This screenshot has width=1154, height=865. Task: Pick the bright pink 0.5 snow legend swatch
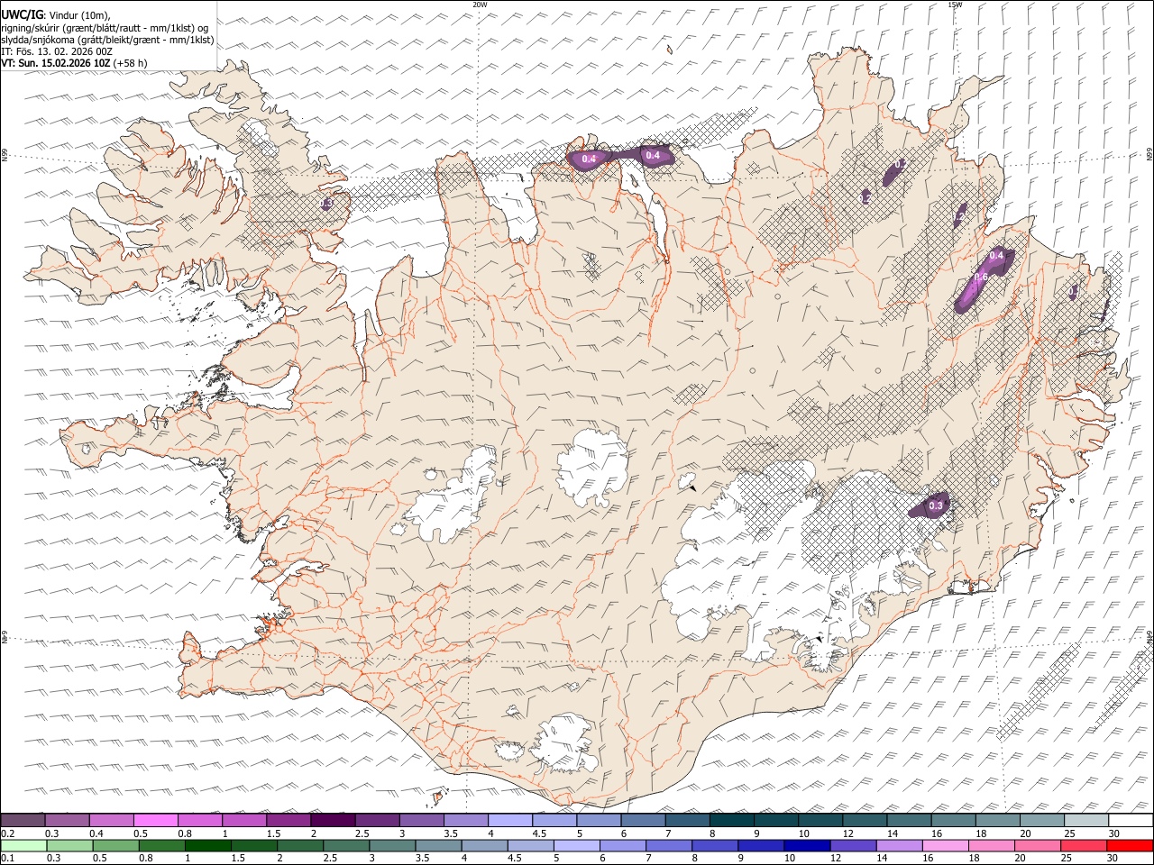(x=156, y=821)
